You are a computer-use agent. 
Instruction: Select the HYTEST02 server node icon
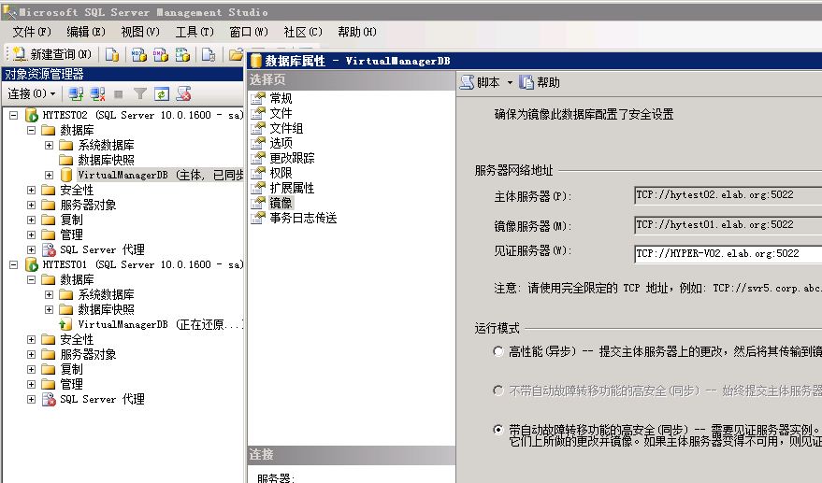(x=32, y=115)
